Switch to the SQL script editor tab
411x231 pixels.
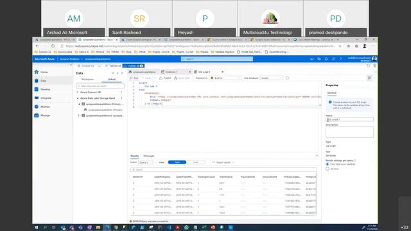point(204,72)
